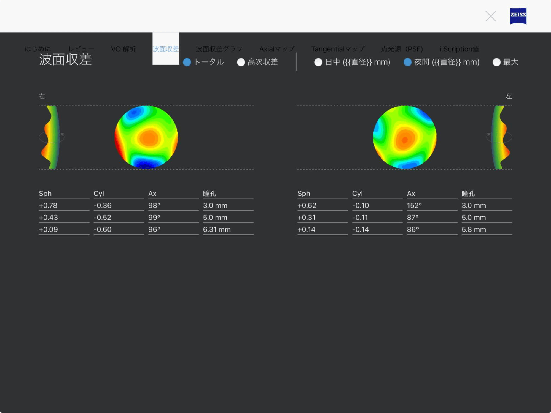Open the 波面収差グラフ tab
This screenshot has height=413, width=551.
pyautogui.click(x=219, y=49)
